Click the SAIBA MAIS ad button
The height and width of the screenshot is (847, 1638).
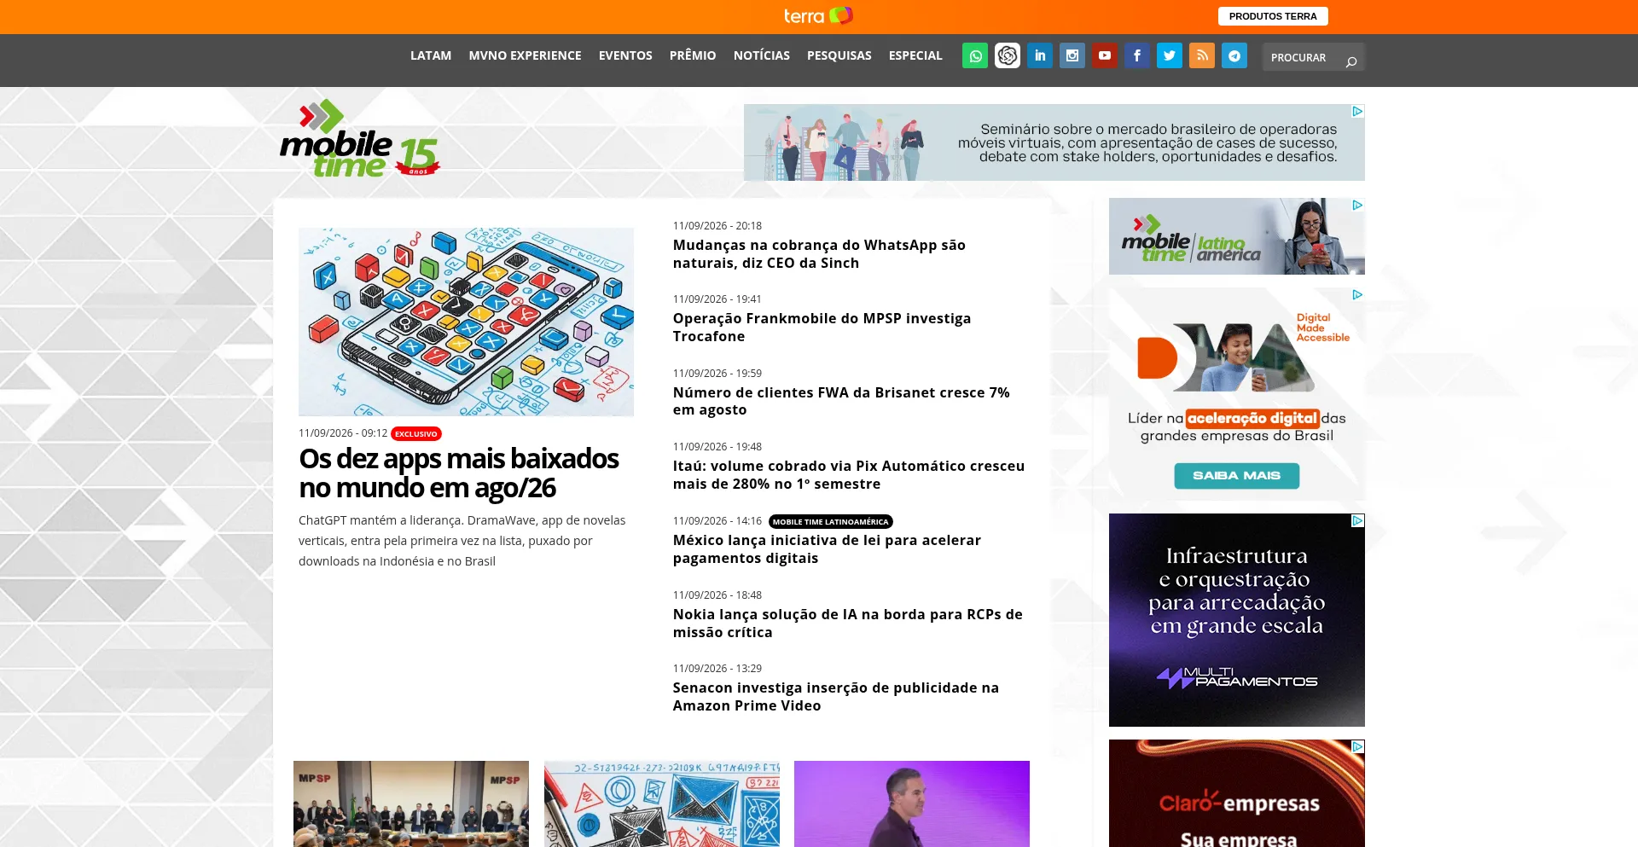[1236, 476]
